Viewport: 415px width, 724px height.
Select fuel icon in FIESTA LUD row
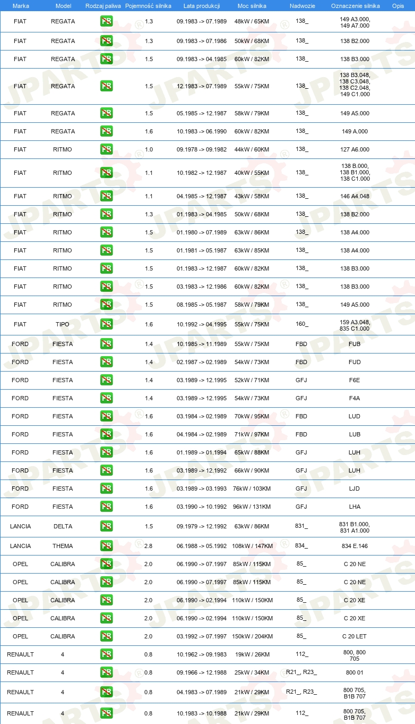click(x=106, y=416)
